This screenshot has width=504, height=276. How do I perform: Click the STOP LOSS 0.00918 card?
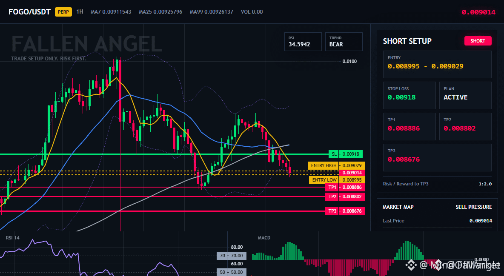[x=409, y=95]
